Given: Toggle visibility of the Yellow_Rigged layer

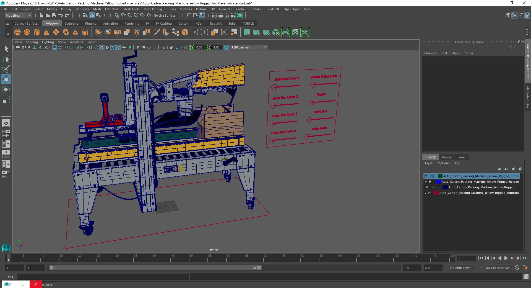Looking at the screenshot, I should pyautogui.click(x=427, y=187).
